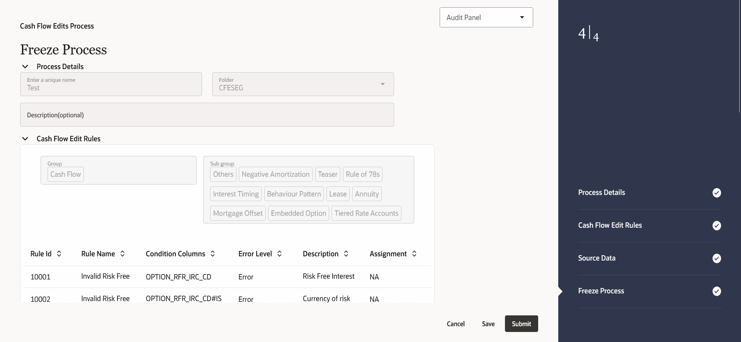
Task: Sort table by Condition Columns
Action: (212, 254)
